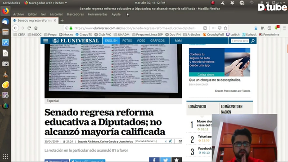The image size is (288, 162).
Task: Open Prepa en Linea SEP folder
Action: 147,35
